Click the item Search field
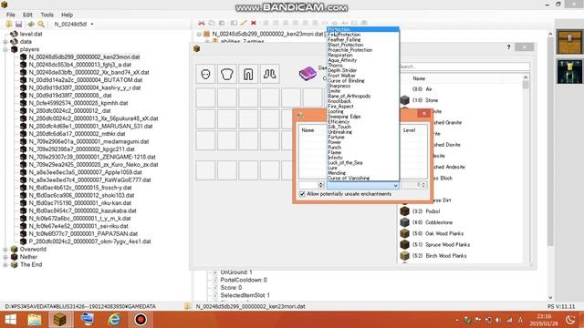This screenshot has height=328, width=584. click(464, 67)
